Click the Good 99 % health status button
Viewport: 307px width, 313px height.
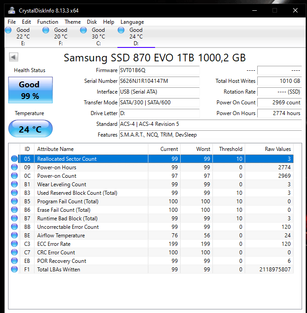(30, 90)
